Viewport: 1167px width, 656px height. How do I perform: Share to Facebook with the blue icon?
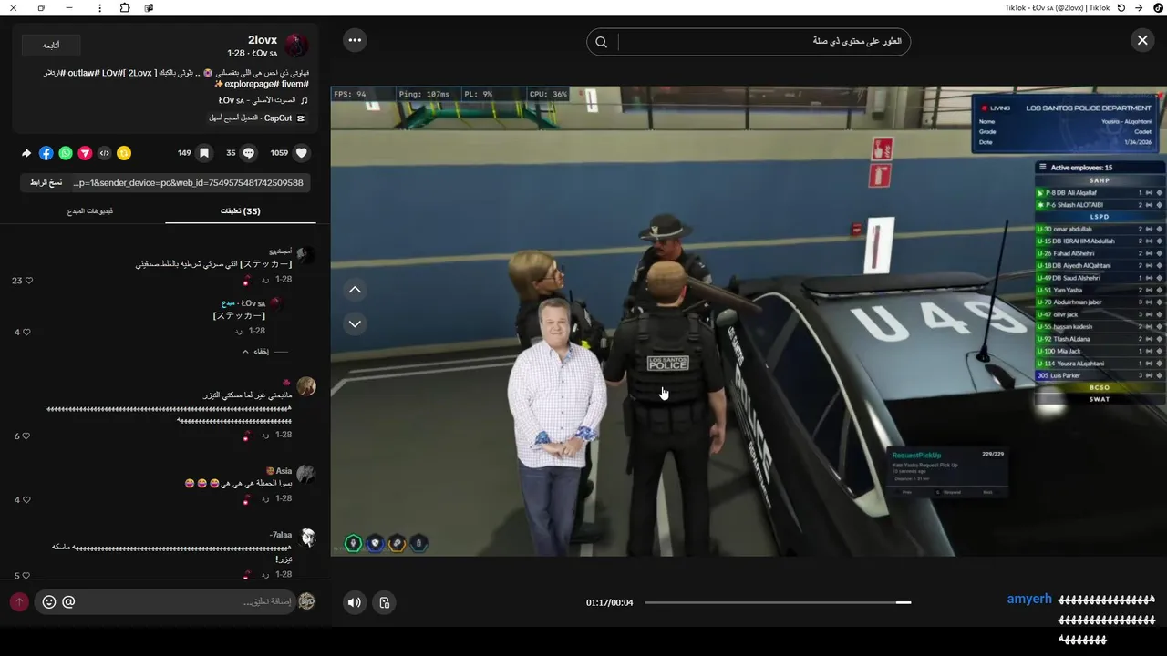coord(46,153)
